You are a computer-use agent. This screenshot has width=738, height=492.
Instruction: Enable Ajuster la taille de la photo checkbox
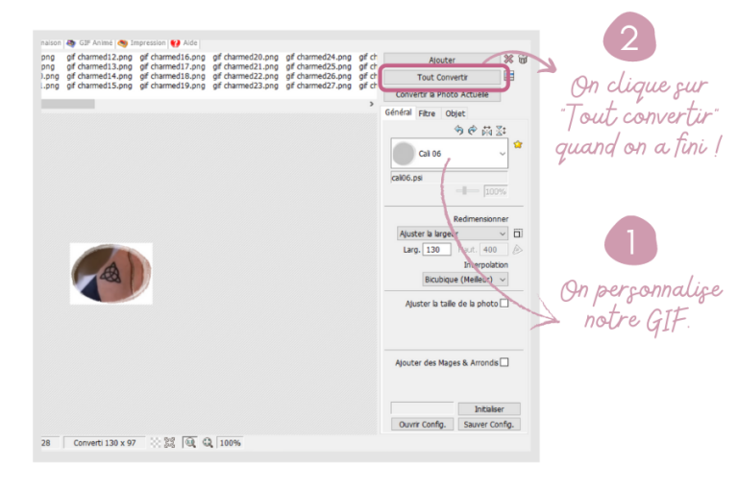[x=504, y=304]
